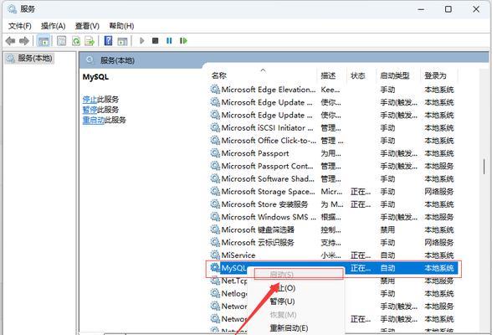Sort by the 描述 column header

click(x=331, y=75)
